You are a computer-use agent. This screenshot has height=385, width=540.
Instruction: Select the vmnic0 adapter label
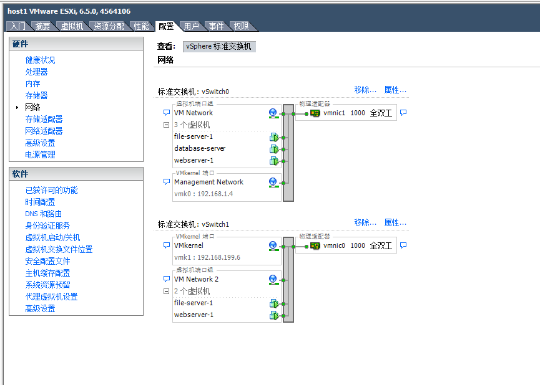coord(334,246)
